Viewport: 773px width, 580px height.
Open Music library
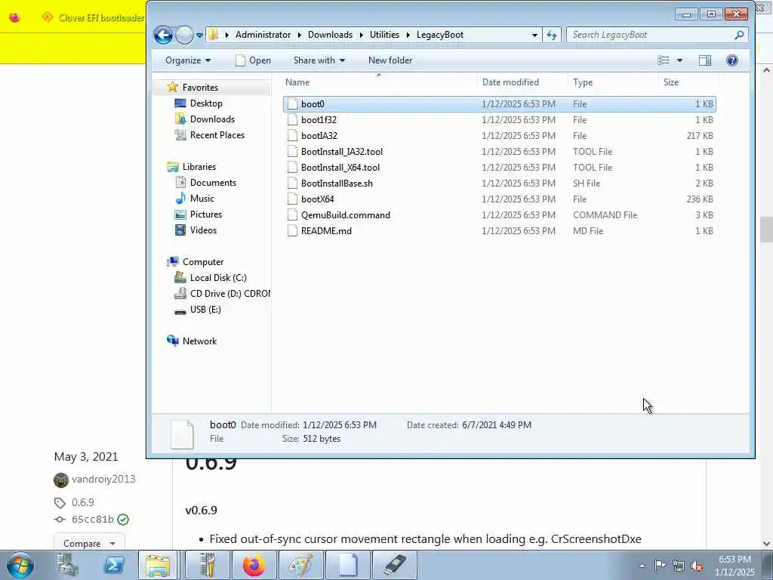(x=202, y=199)
